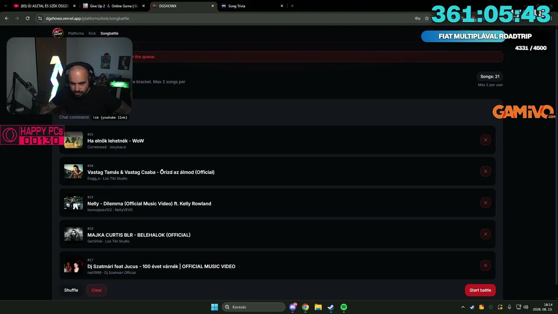Screen dimensions: 558x314
Task: Switch to the Song Trivia tab
Action: pyautogui.click(x=252, y=6)
